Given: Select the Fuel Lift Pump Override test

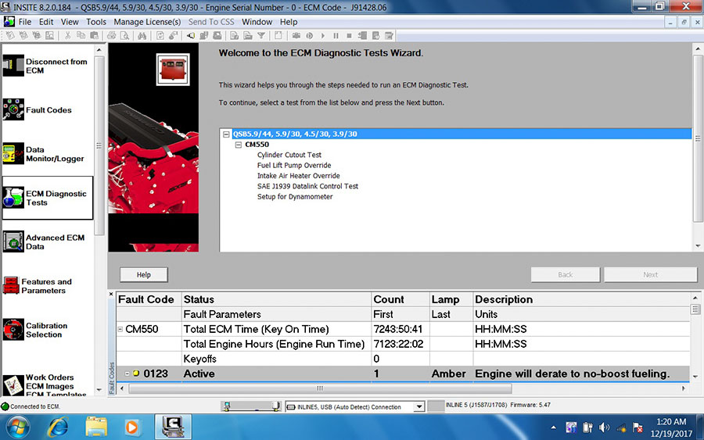Looking at the screenshot, I should [x=294, y=166].
